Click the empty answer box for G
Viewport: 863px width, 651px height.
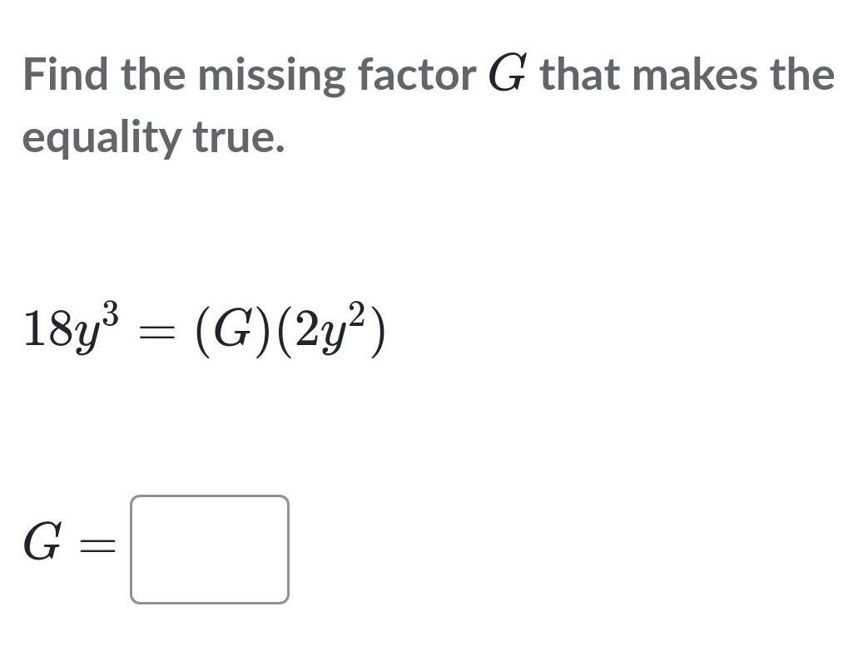(x=210, y=550)
